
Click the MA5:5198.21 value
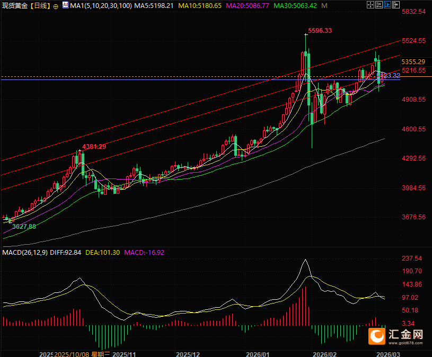pos(154,5)
